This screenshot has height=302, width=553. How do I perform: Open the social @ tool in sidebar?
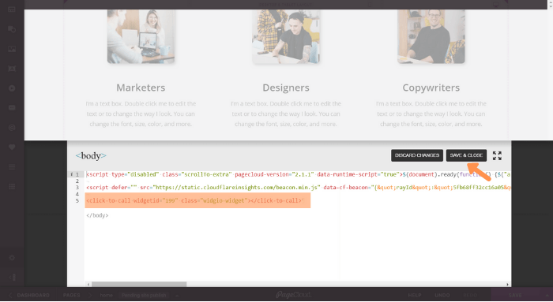(12, 128)
